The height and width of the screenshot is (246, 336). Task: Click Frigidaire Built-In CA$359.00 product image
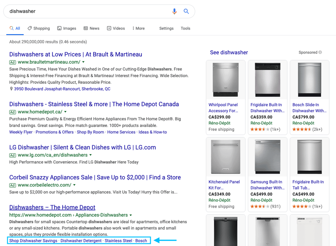point(268,80)
